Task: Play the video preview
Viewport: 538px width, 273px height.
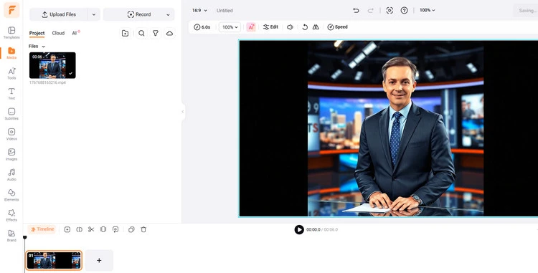Action: (299, 229)
